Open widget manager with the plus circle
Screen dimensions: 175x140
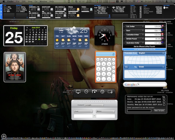[x=4, y=136]
